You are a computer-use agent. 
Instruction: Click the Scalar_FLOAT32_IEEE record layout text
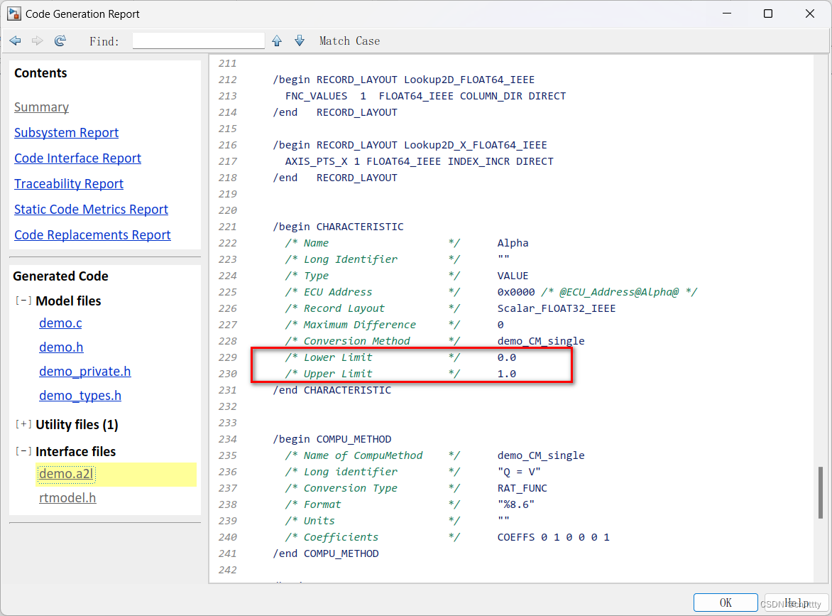[556, 308]
